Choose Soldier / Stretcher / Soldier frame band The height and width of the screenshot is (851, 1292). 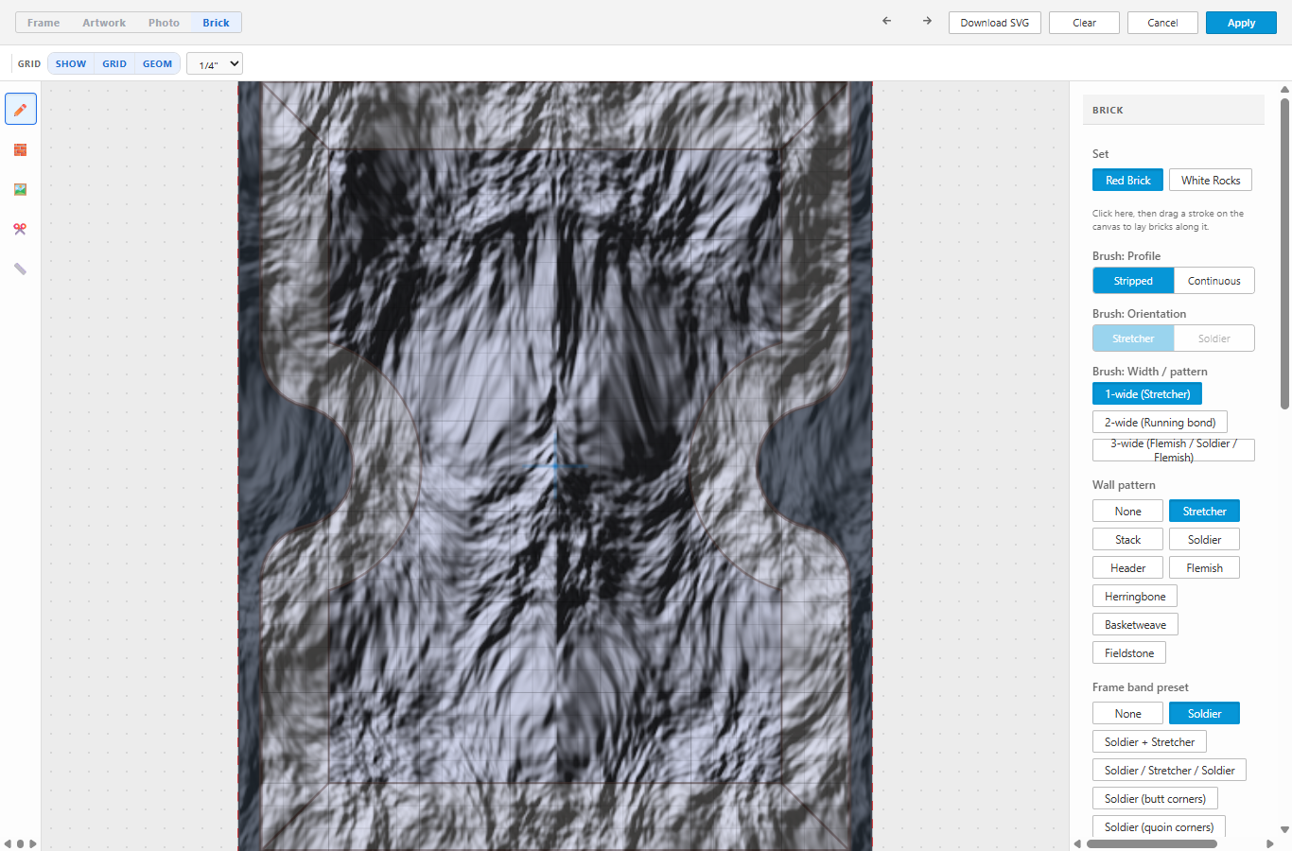click(1170, 771)
